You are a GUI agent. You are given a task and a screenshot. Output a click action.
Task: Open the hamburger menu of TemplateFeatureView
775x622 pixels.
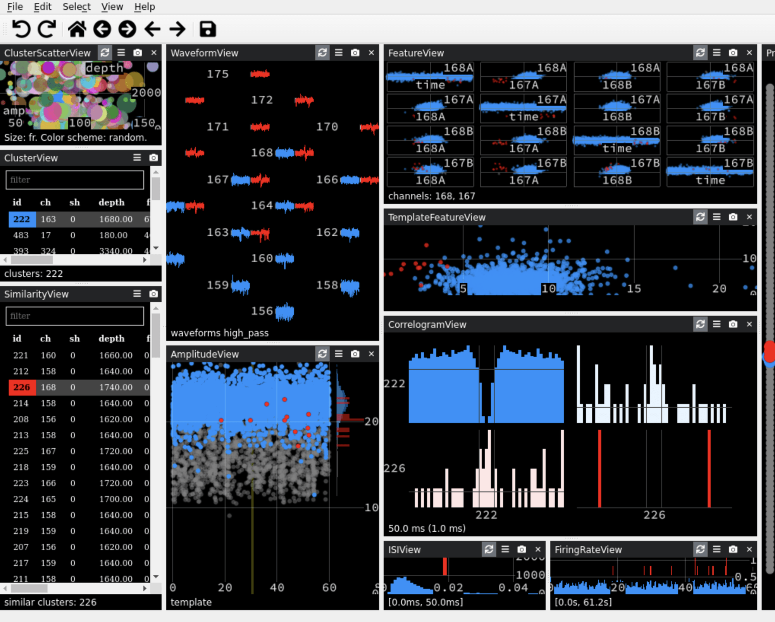(716, 217)
